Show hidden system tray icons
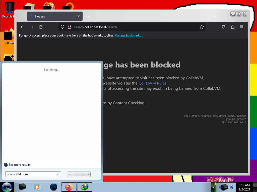Viewport: 257px width, 192px height. click(213, 187)
